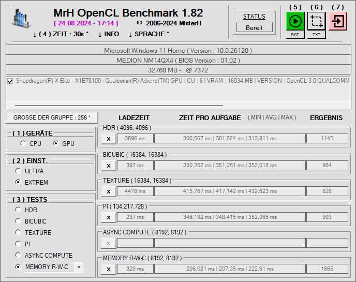Select the BICUBIC test radio button
The image size is (356, 282).
[x=18, y=221]
